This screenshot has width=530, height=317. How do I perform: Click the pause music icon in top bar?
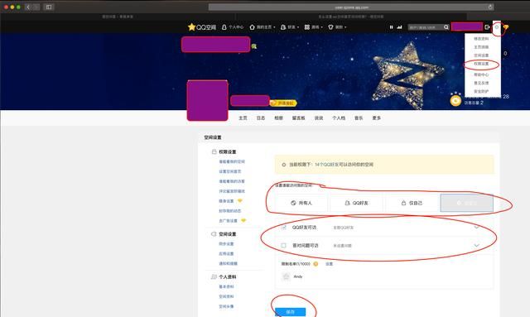click(x=391, y=27)
